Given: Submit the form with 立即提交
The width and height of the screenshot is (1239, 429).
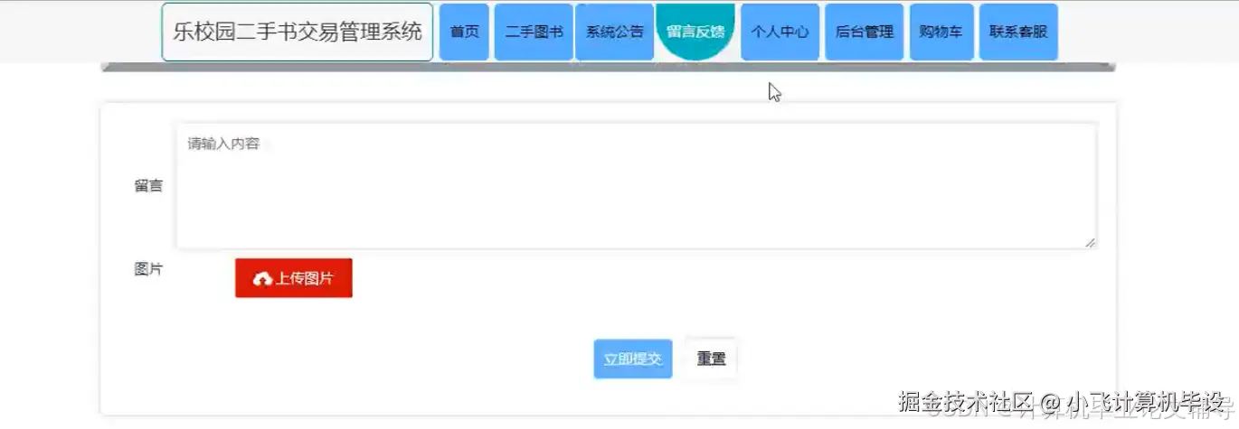Looking at the screenshot, I should 633,359.
